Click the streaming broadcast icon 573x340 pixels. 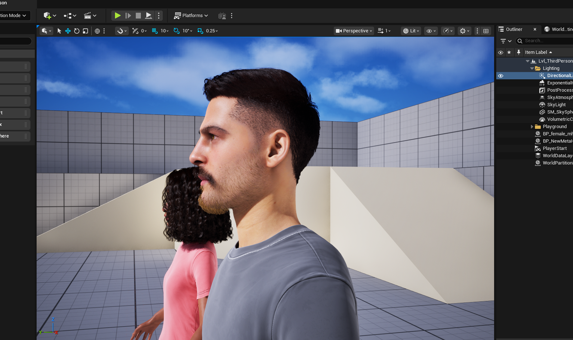[x=222, y=16]
